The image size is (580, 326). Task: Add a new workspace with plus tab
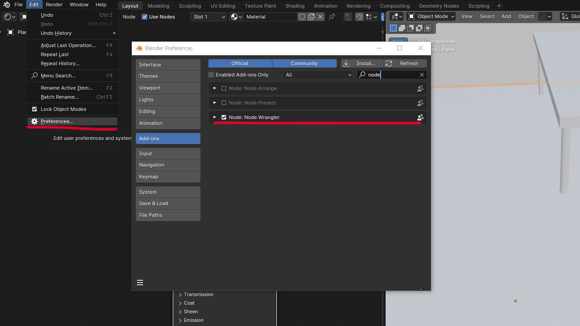[x=499, y=6]
